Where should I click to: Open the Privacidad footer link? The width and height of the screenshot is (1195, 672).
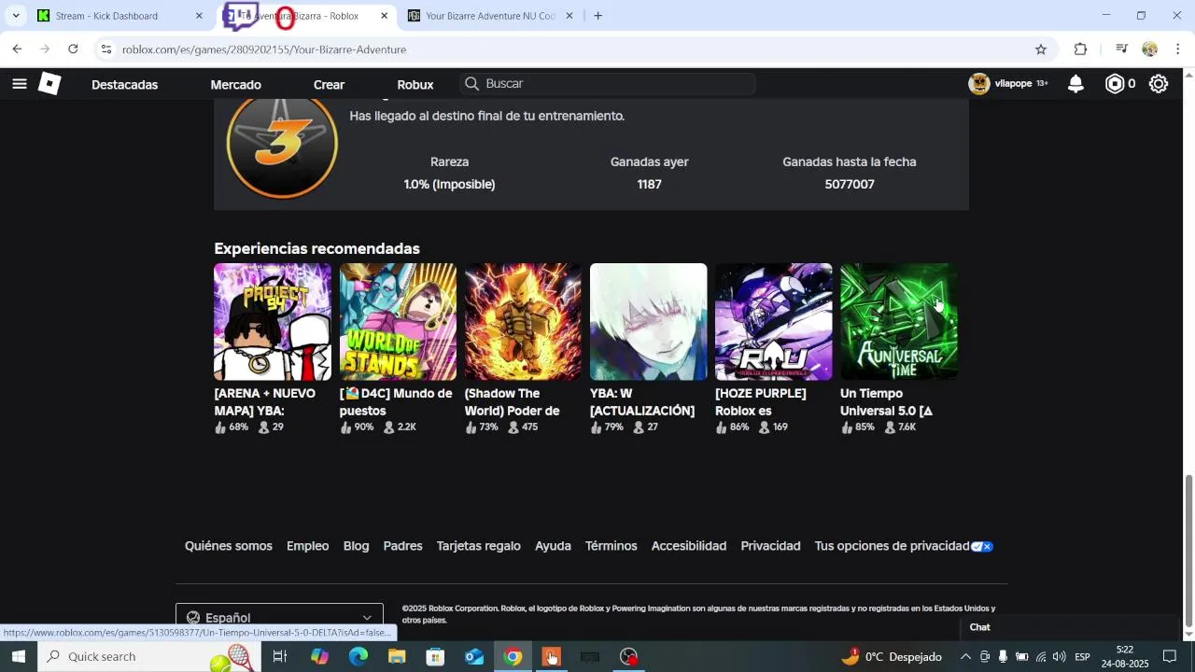pyautogui.click(x=770, y=546)
